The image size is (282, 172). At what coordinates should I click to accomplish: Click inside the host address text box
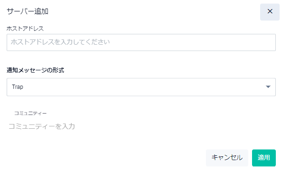pyautogui.click(x=141, y=42)
